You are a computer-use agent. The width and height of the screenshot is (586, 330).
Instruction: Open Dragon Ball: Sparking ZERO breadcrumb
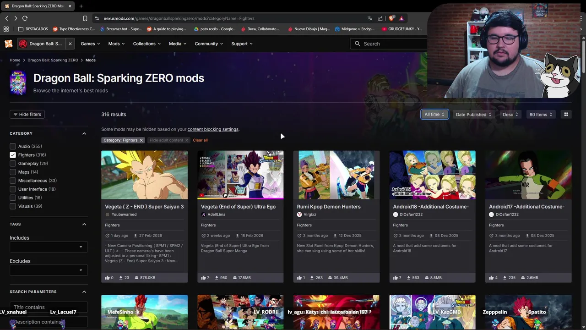pos(53,60)
